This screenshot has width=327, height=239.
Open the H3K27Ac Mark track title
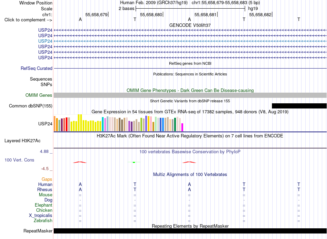click(190, 136)
